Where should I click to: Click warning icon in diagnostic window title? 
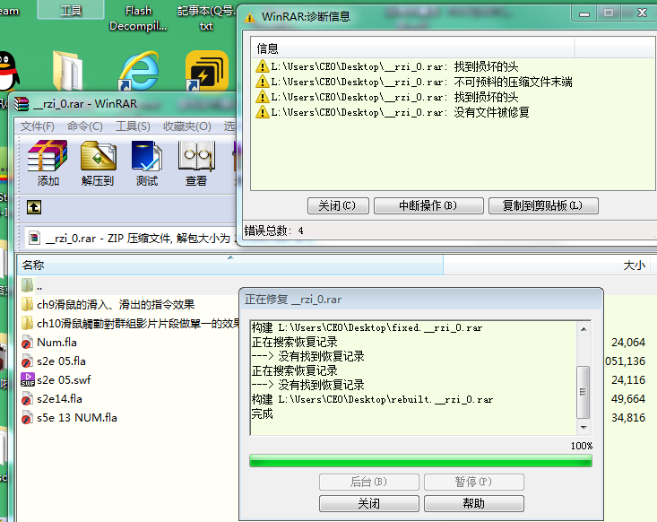tap(250, 18)
